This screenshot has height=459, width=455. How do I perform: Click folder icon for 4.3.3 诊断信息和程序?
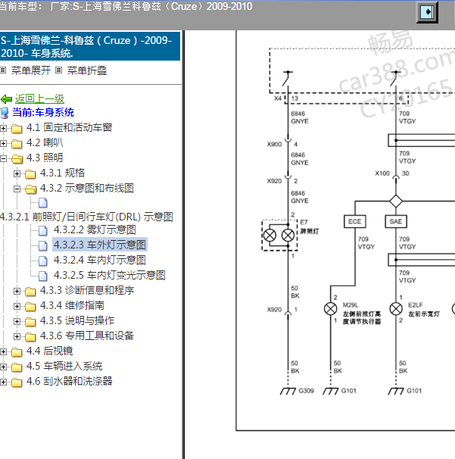pyautogui.click(x=30, y=292)
